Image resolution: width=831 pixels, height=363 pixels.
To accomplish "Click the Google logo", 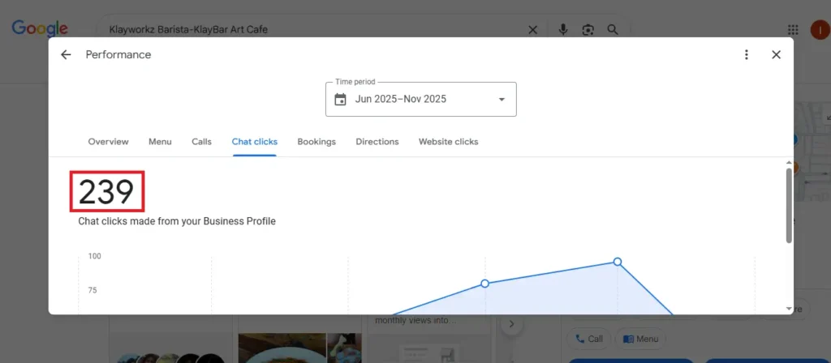I will (40, 28).
